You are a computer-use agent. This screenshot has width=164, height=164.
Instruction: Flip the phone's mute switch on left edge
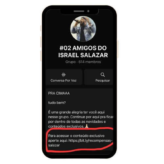(x=41, y=28)
